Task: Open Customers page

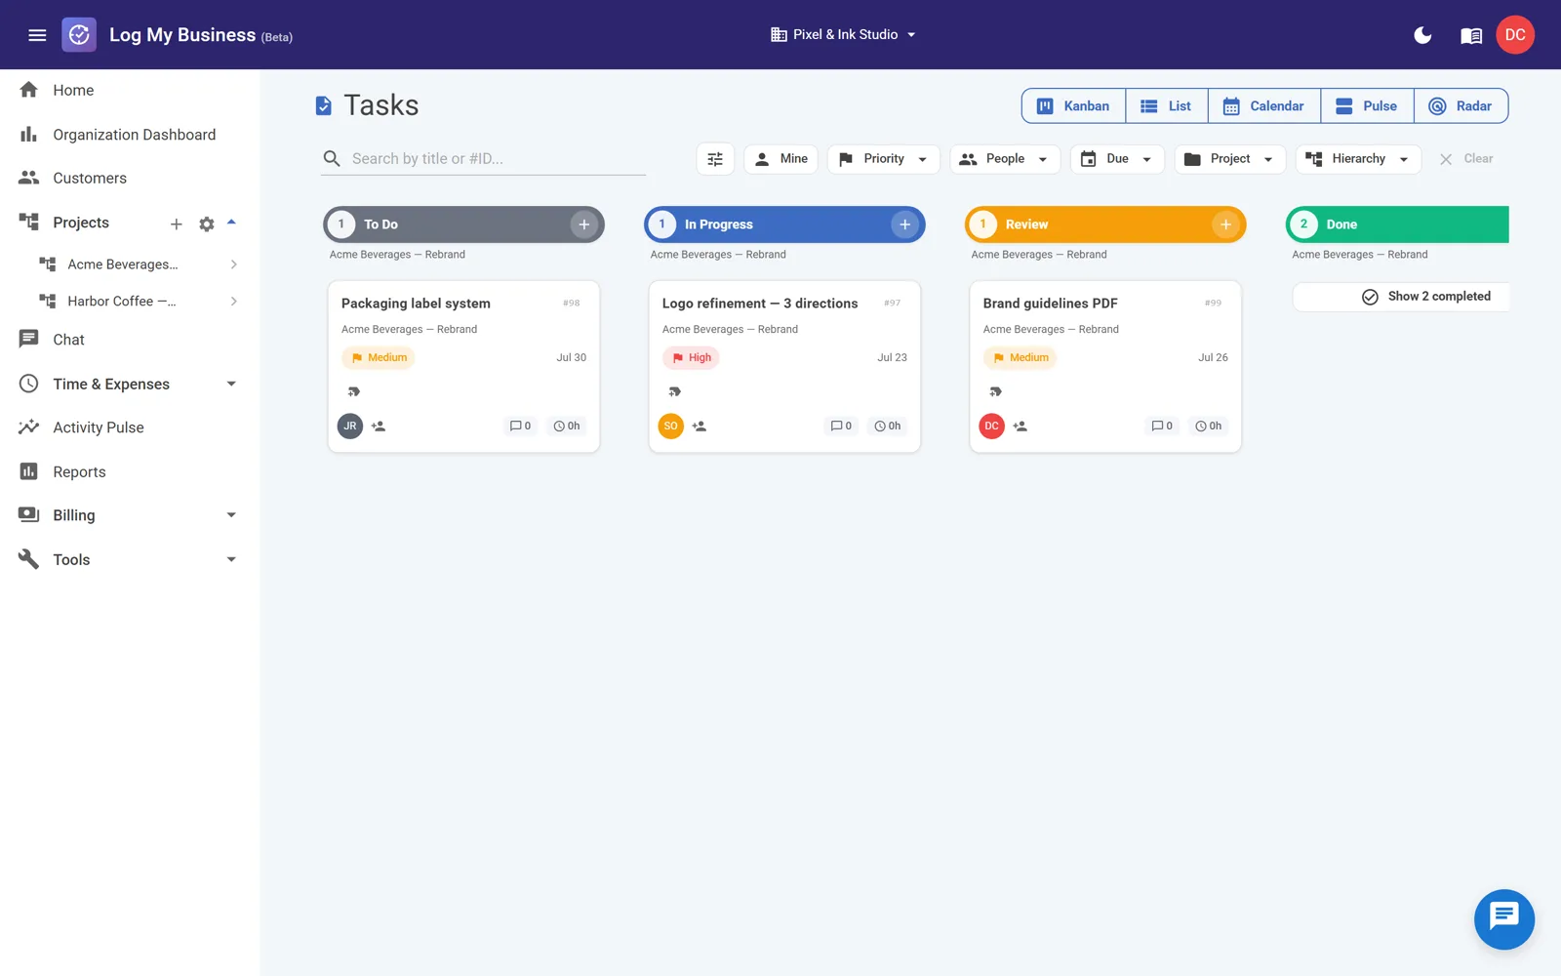Action: click(x=90, y=178)
